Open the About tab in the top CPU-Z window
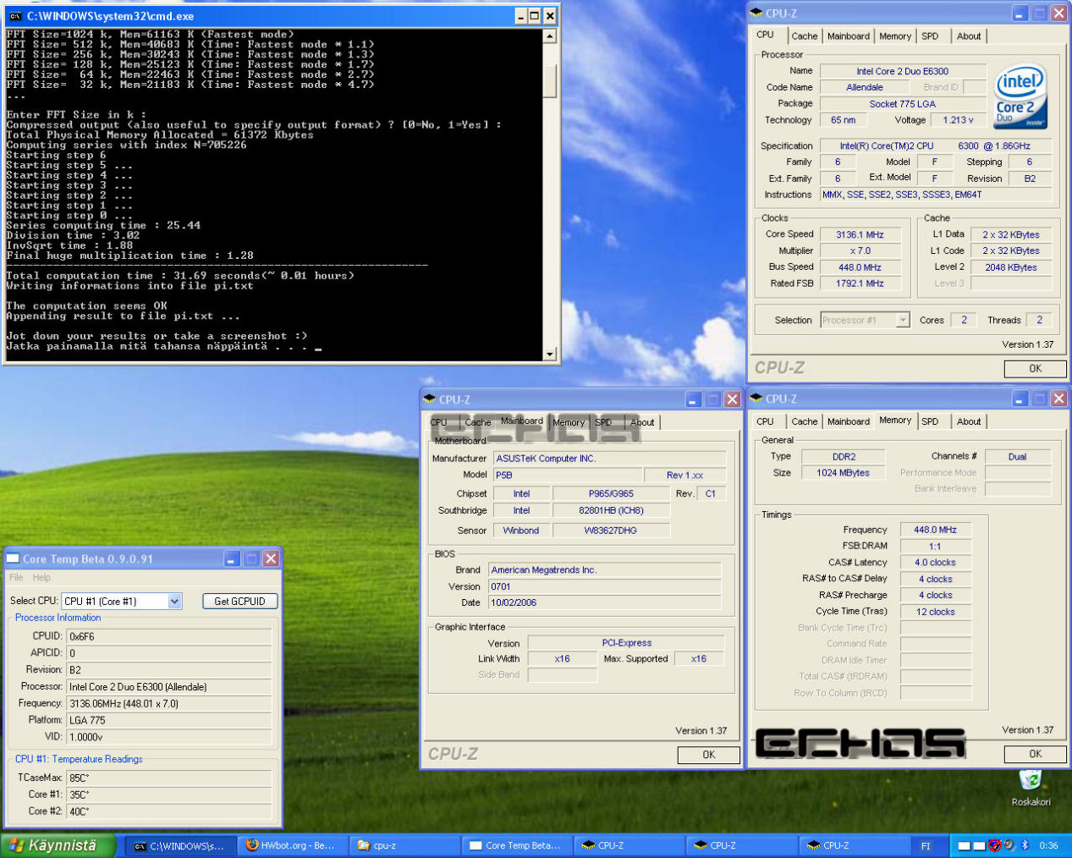 tap(968, 36)
